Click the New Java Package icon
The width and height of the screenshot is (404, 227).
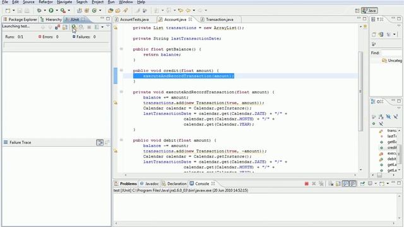coord(87,11)
